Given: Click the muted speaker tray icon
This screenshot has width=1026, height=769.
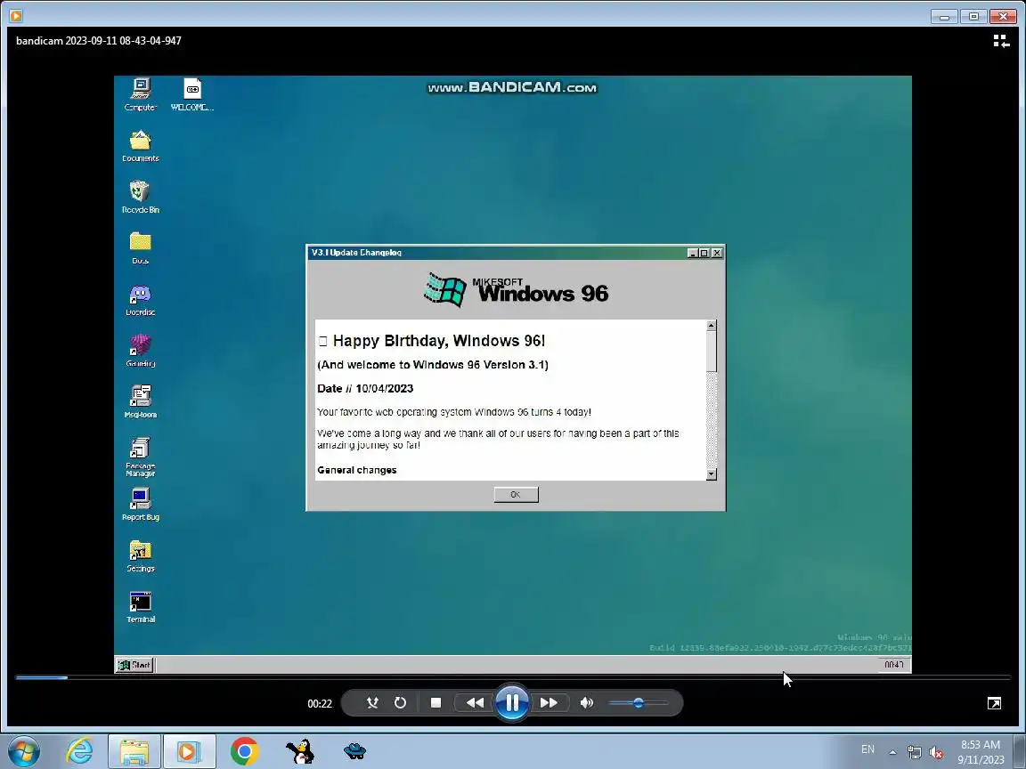Looking at the screenshot, I should pyautogui.click(x=936, y=753).
